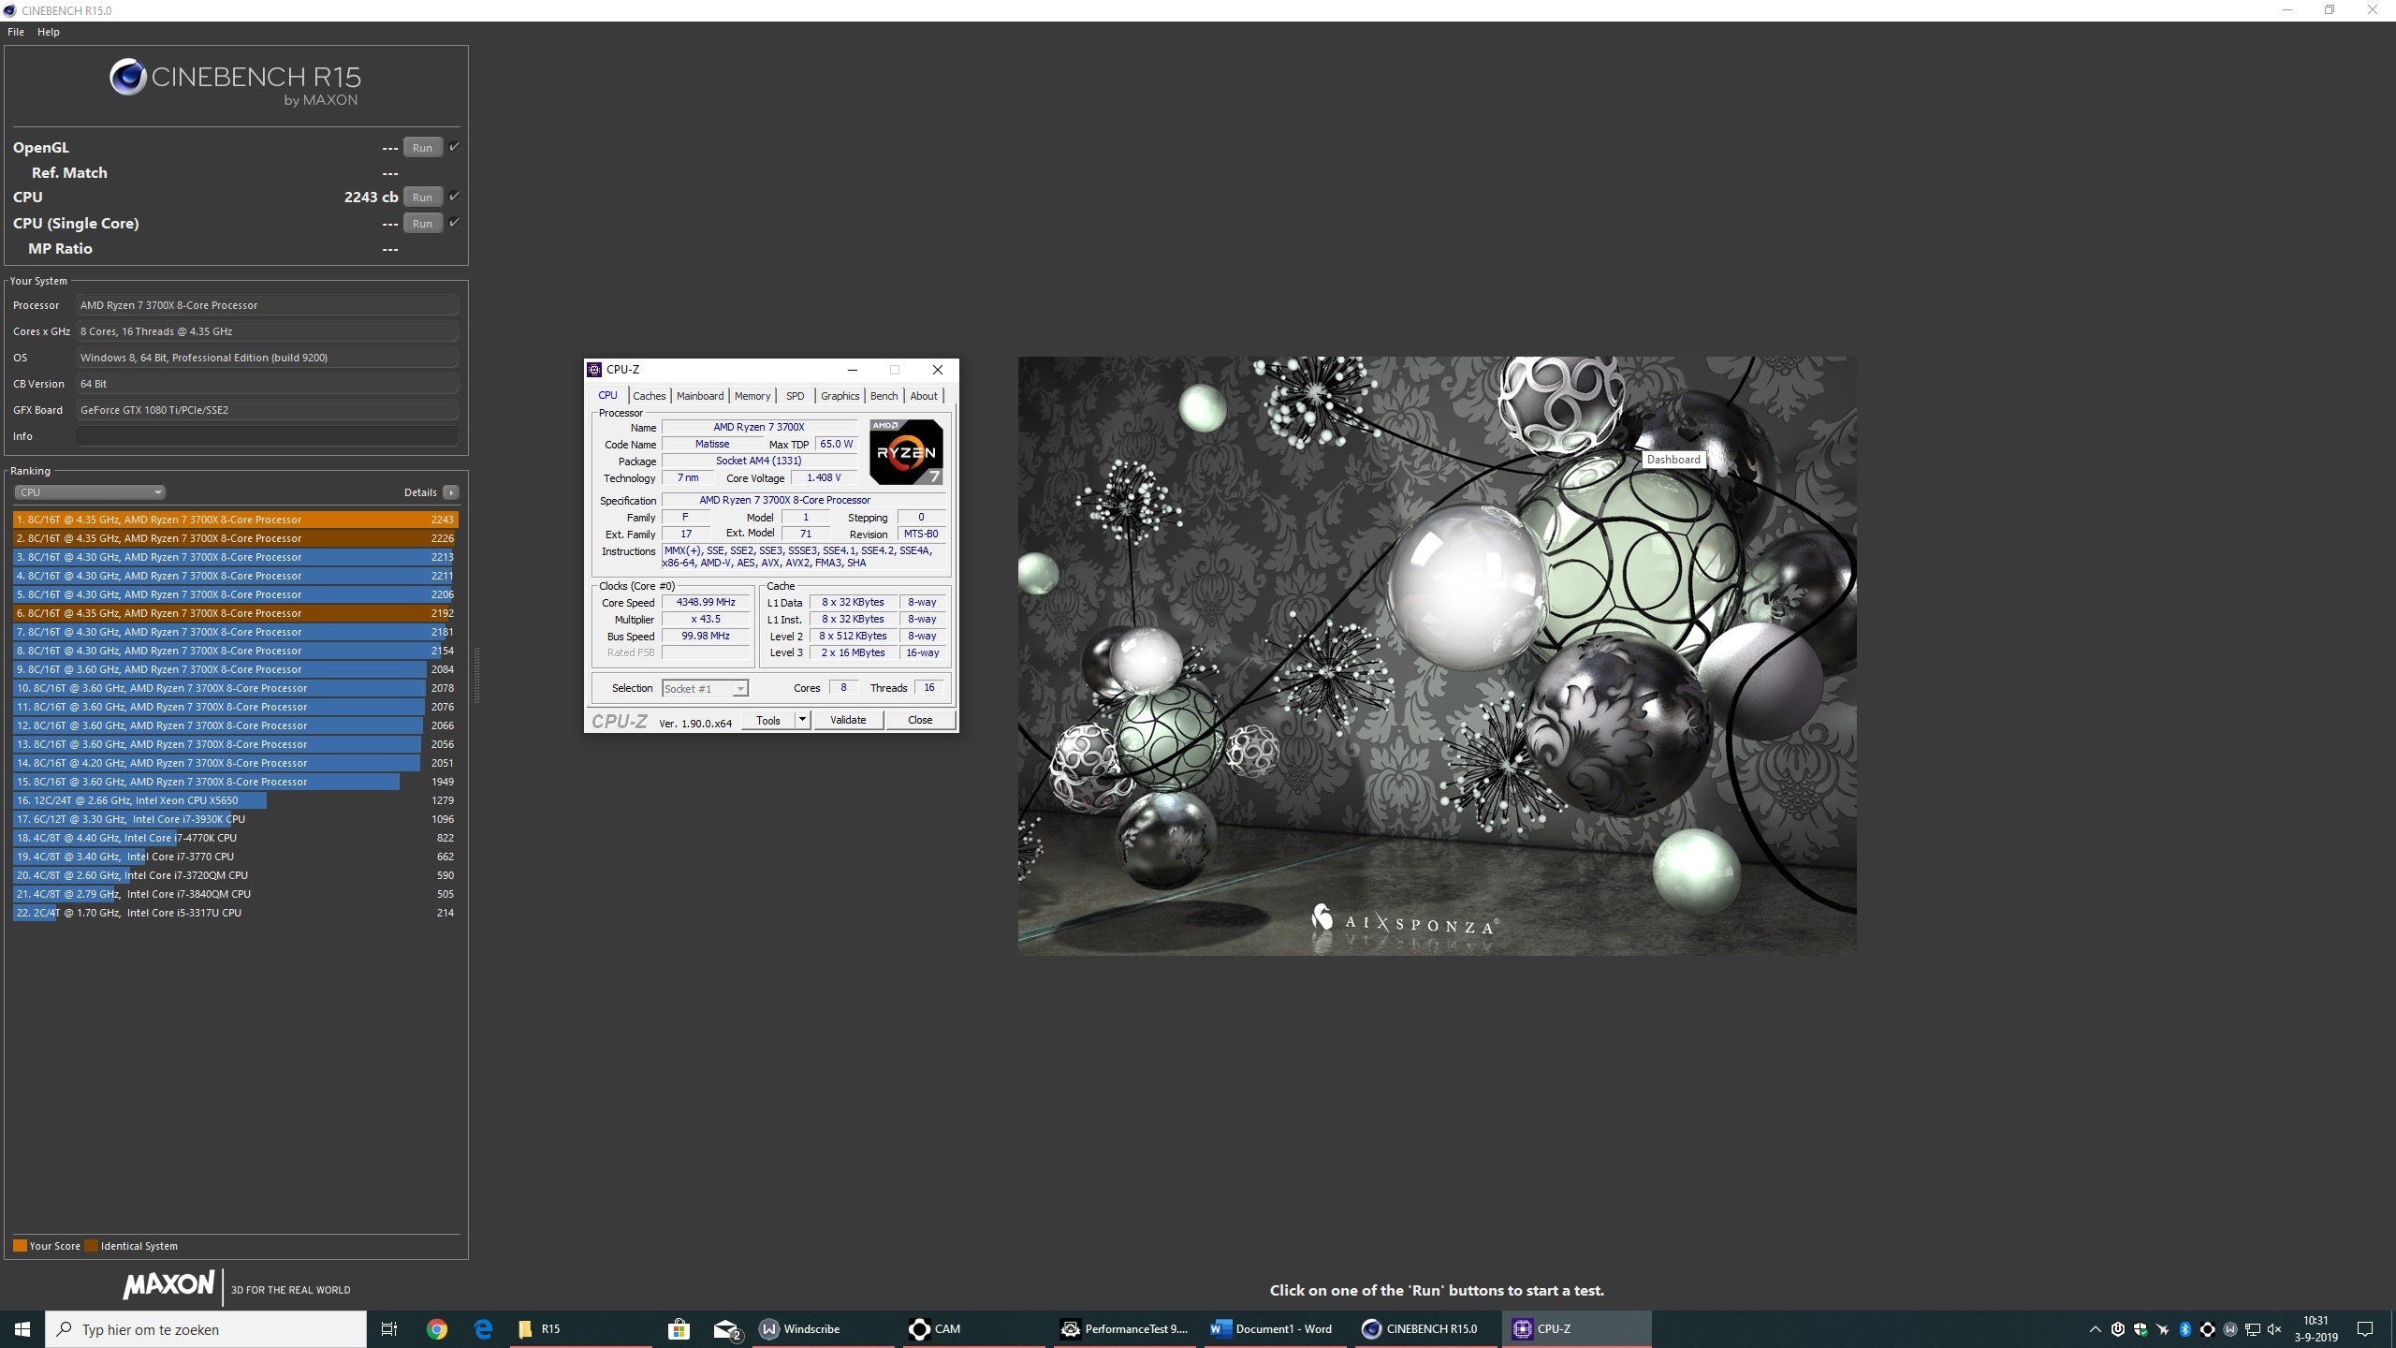2396x1348 pixels.
Task: Select ranking row 6 scoring 2192
Action: click(x=236, y=613)
